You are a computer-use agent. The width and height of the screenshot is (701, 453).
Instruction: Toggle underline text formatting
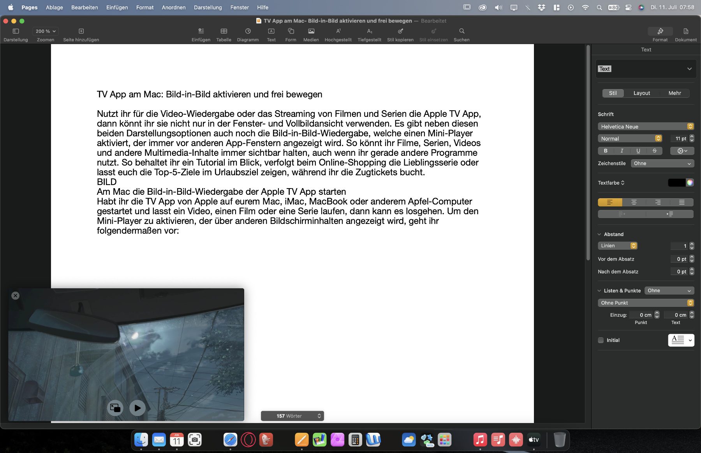pos(638,151)
